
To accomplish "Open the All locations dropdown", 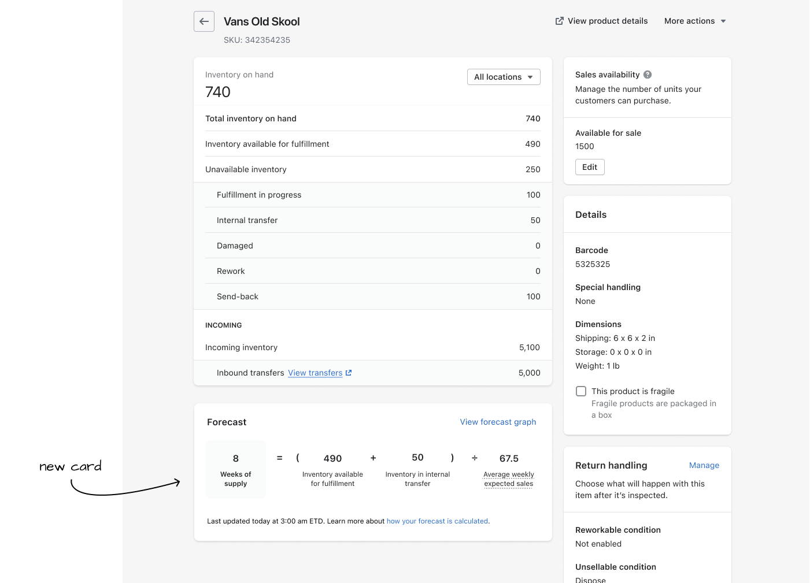I will 503,77.
